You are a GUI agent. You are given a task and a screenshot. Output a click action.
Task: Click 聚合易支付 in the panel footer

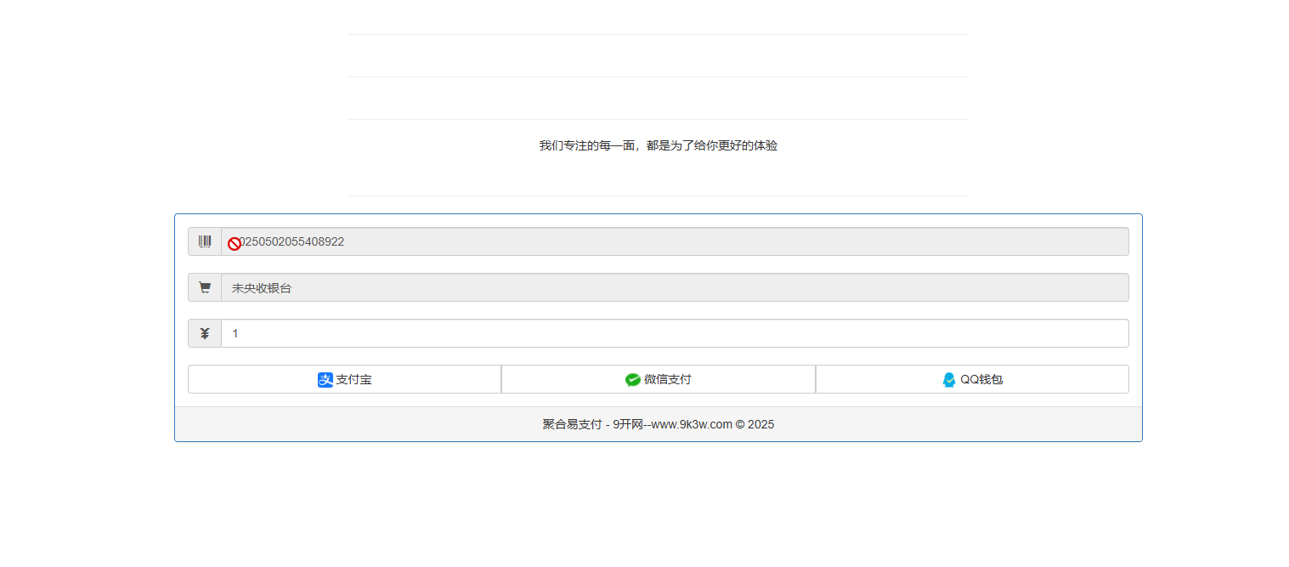click(x=572, y=424)
